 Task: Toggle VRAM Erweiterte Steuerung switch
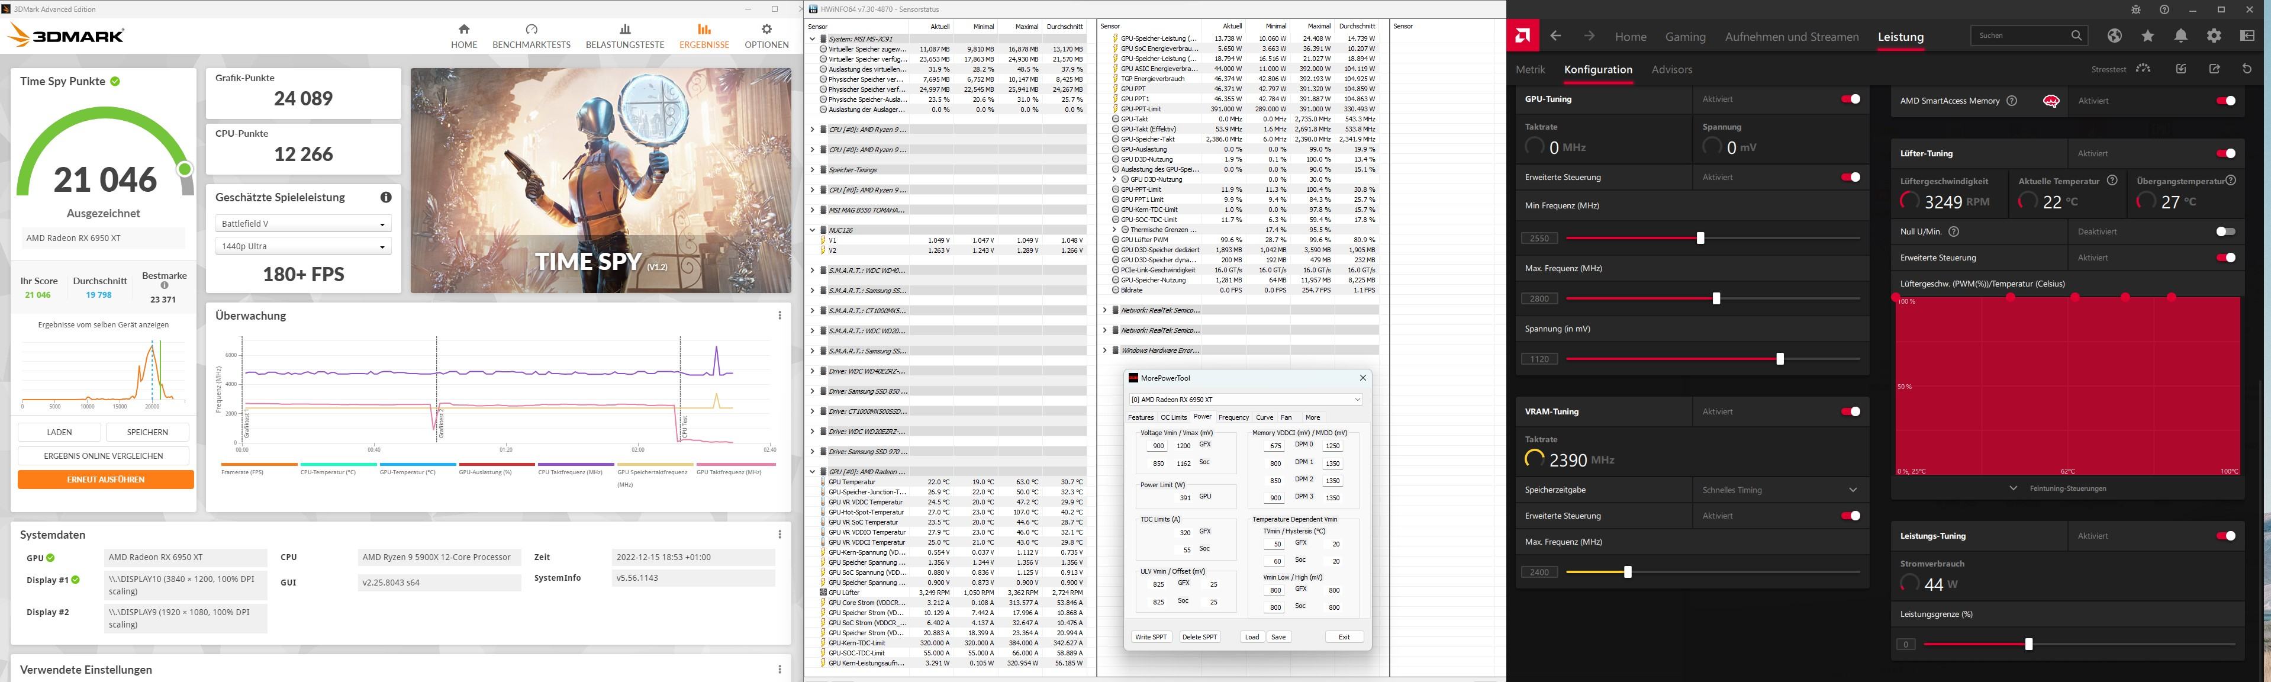1850,515
